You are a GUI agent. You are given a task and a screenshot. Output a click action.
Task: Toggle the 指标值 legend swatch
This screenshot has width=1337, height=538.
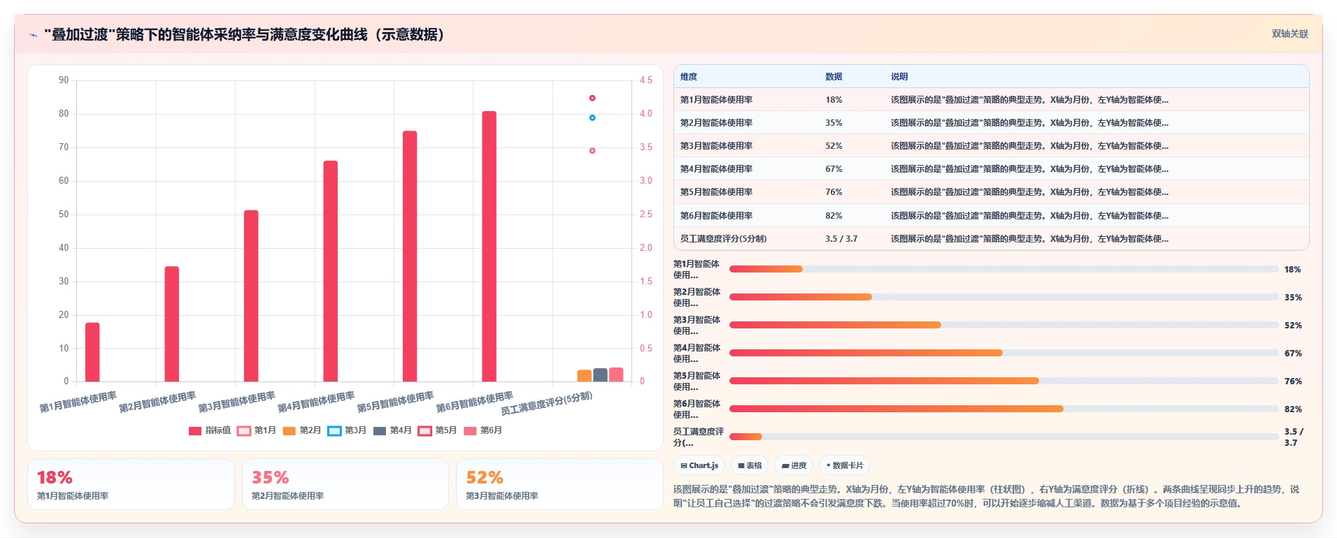tap(195, 431)
